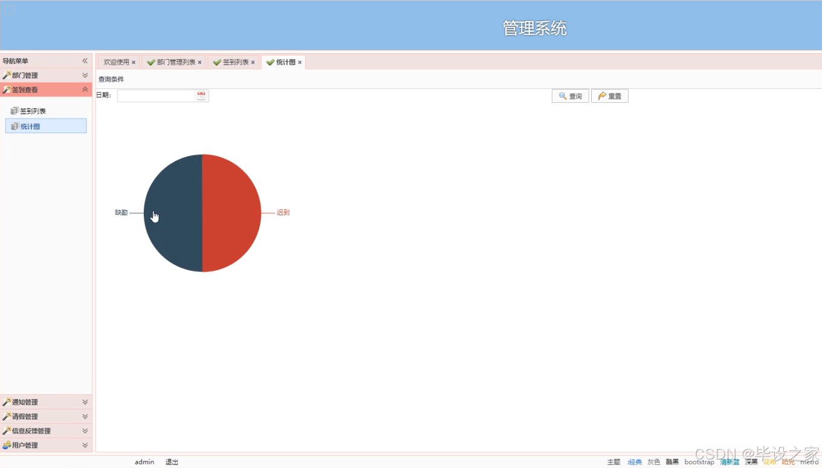Click the 统计图 database icon in sidebar
This screenshot has width=822, height=468.
click(14, 126)
